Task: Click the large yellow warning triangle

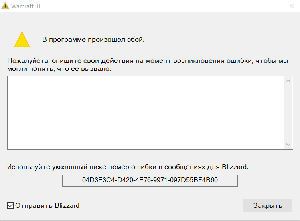Action: coord(22,40)
